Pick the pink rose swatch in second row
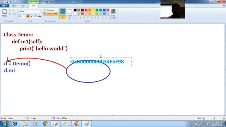The image size is (226, 127). pos(86,14)
